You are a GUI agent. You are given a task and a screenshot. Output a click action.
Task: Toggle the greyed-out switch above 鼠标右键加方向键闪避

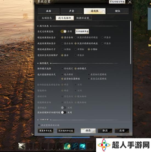[64, 108]
